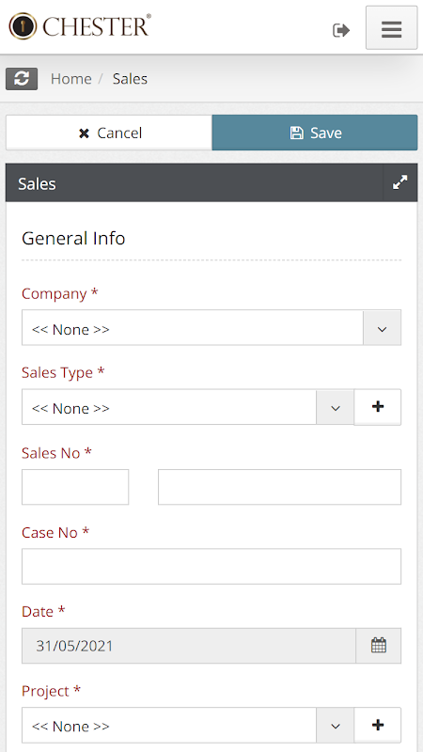The width and height of the screenshot is (423, 752).
Task: Cancel the sales form
Action: point(109,133)
